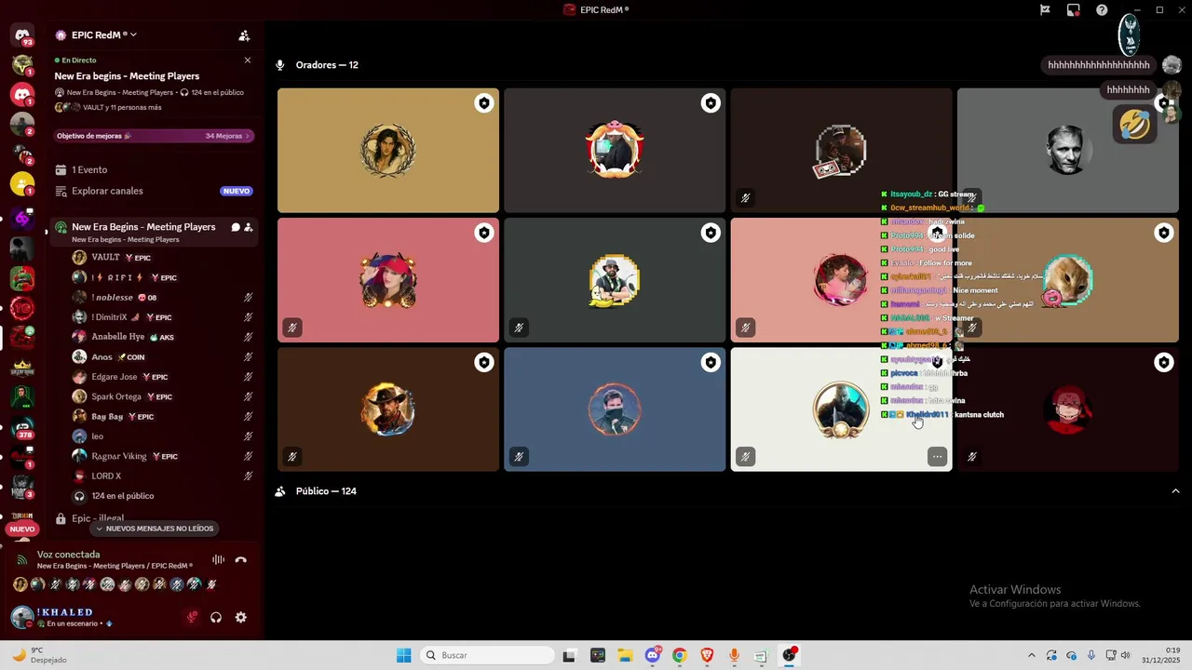
Task: Toggle the muted microphone button
Action: tap(192, 617)
